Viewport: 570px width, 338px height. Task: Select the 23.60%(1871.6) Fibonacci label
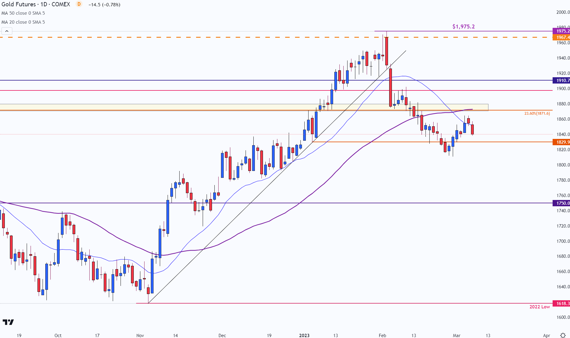(x=537, y=113)
